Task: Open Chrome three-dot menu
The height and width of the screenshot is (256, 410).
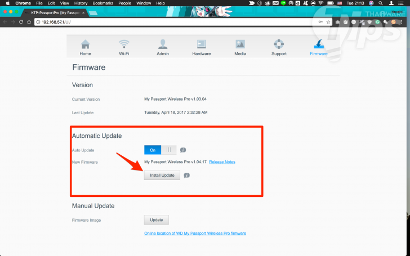Action: tap(402, 22)
